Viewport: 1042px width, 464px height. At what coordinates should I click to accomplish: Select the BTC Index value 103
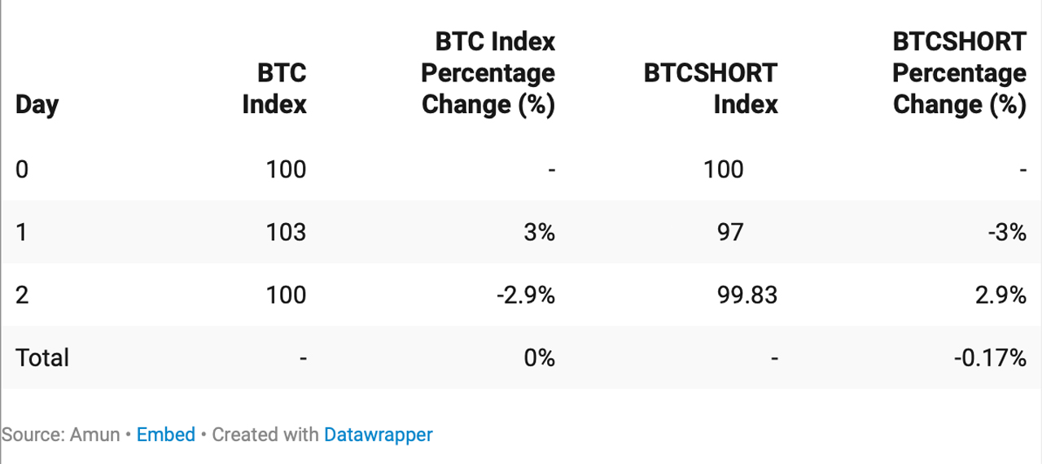285,233
